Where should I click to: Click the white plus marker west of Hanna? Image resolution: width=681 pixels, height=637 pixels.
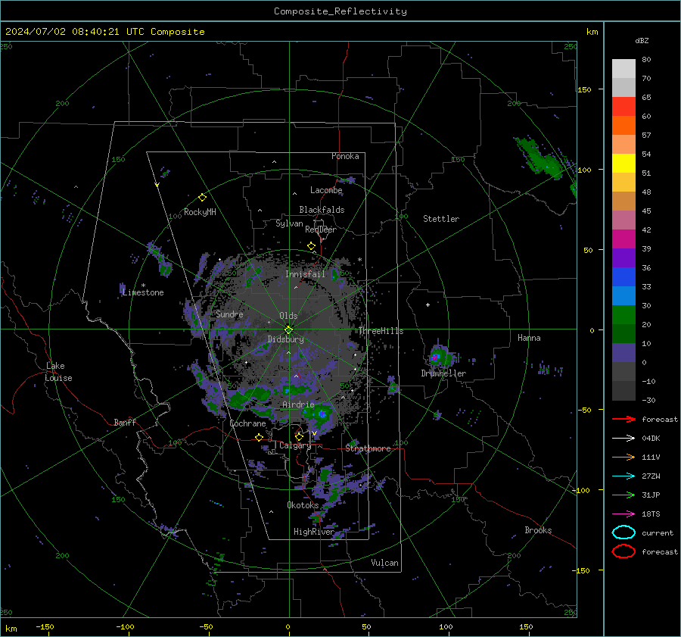428,304
